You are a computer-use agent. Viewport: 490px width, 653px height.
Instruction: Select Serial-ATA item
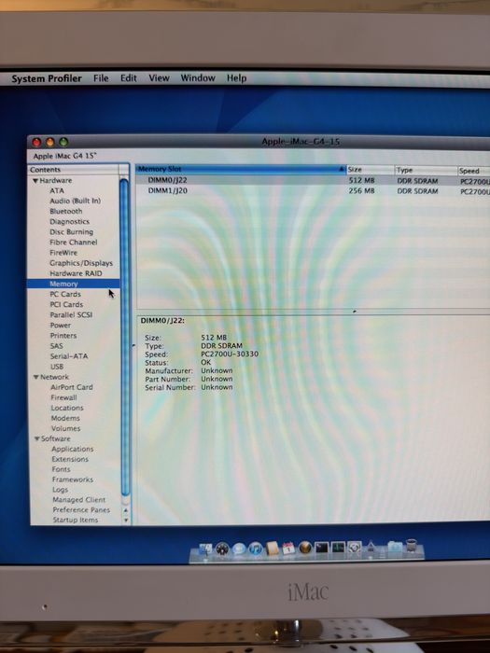point(69,356)
